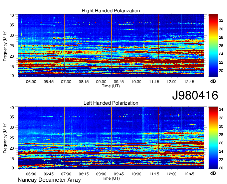
Task: Click 06:45 time tick on Right Handed plot
Action: coord(49,82)
